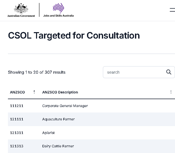Sort by ANZSCO code arrows
Viewport: 175px width, 153px height.
pyautogui.click(x=34, y=92)
